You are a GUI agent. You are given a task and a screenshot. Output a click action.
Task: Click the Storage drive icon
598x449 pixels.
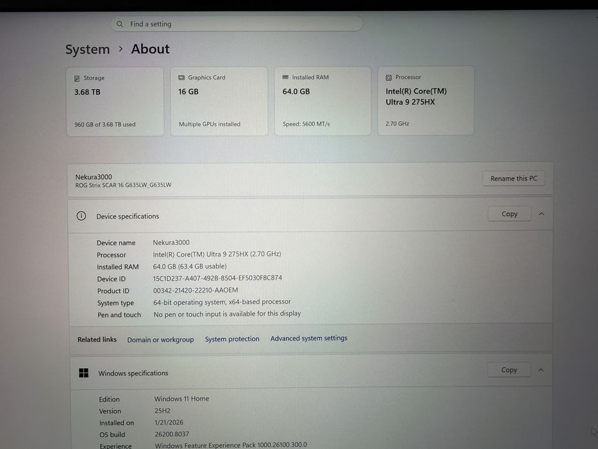(77, 78)
